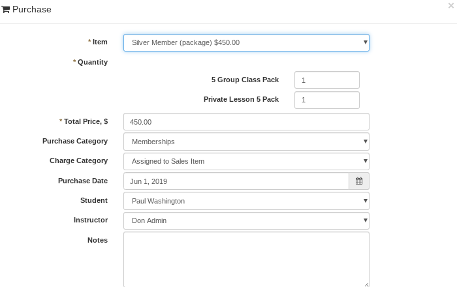Click the 'Instructor' field label
457x287 pixels.
coord(91,220)
